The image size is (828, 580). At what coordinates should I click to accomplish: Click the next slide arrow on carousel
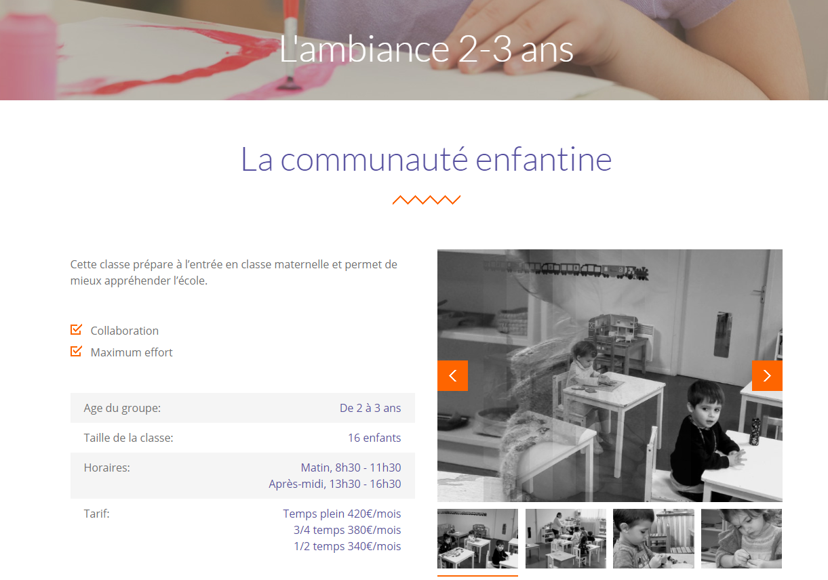767,375
